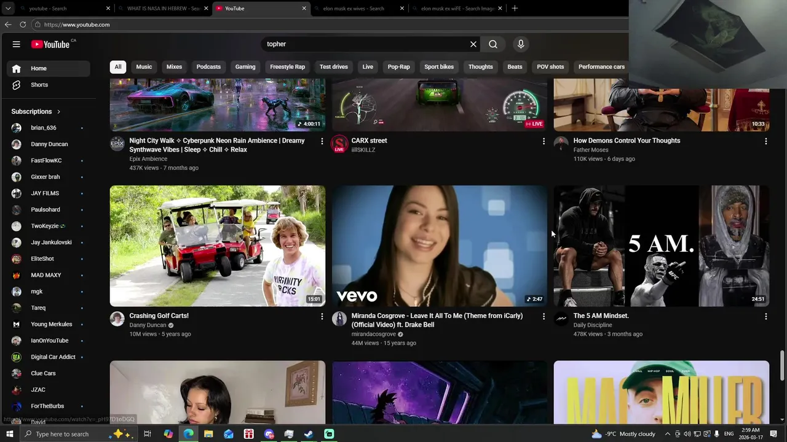Open the Windows Start menu

click(x=9, y=434)
